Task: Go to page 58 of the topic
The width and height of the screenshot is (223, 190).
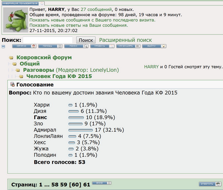Action: click(x=55, y=185)
